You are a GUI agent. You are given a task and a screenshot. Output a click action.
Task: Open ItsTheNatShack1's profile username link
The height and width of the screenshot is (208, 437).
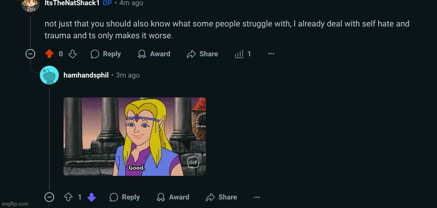pyautogui.click(x=72, y=3)
